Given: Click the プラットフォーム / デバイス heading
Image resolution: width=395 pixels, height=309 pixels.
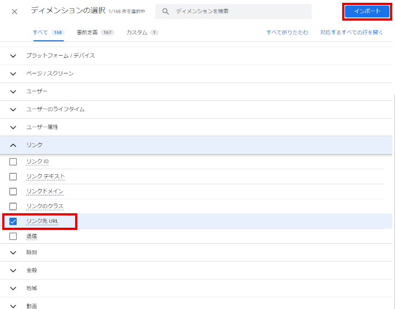Looking at the screenshot, I should [x=61, y=56].
